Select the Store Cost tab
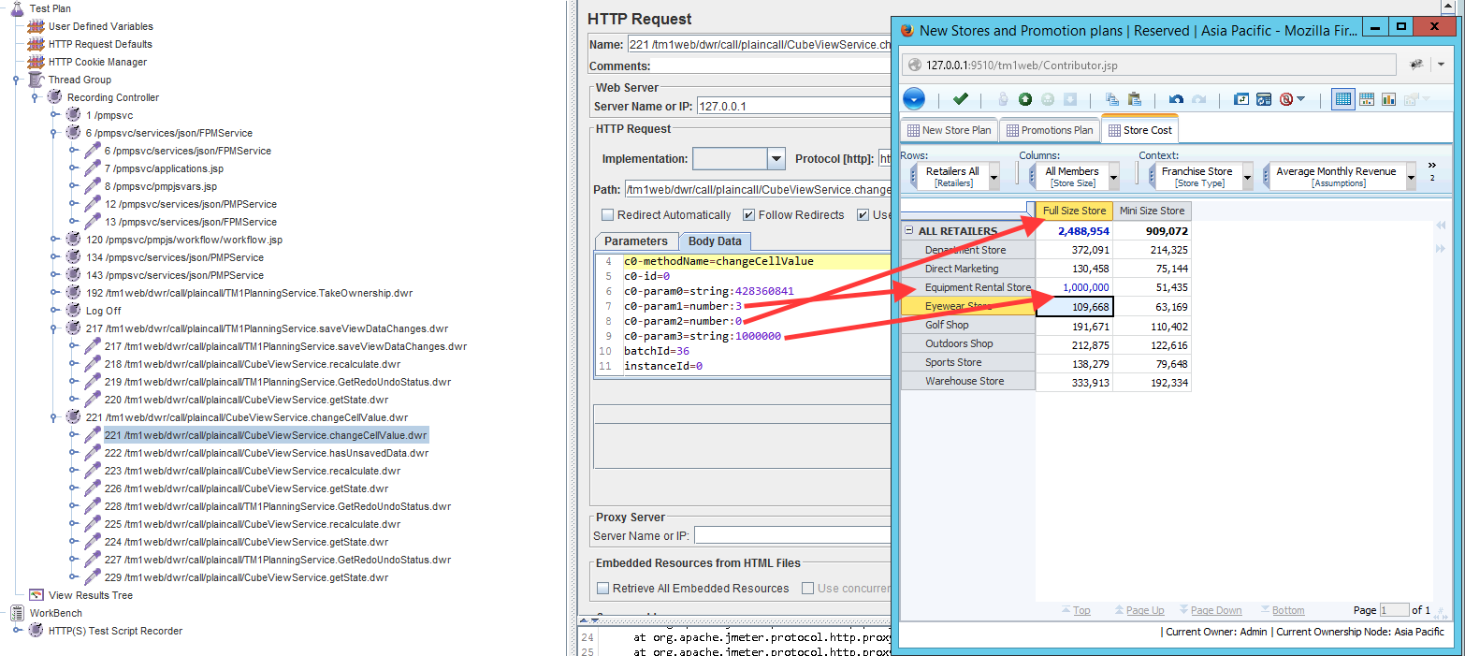1465x656 pixels. [1139, 130]
